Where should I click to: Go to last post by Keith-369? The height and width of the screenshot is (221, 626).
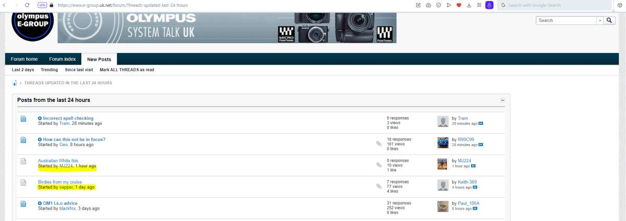coord(475,188)
